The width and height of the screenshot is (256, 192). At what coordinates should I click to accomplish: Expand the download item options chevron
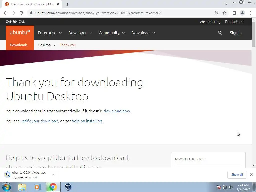53,175
